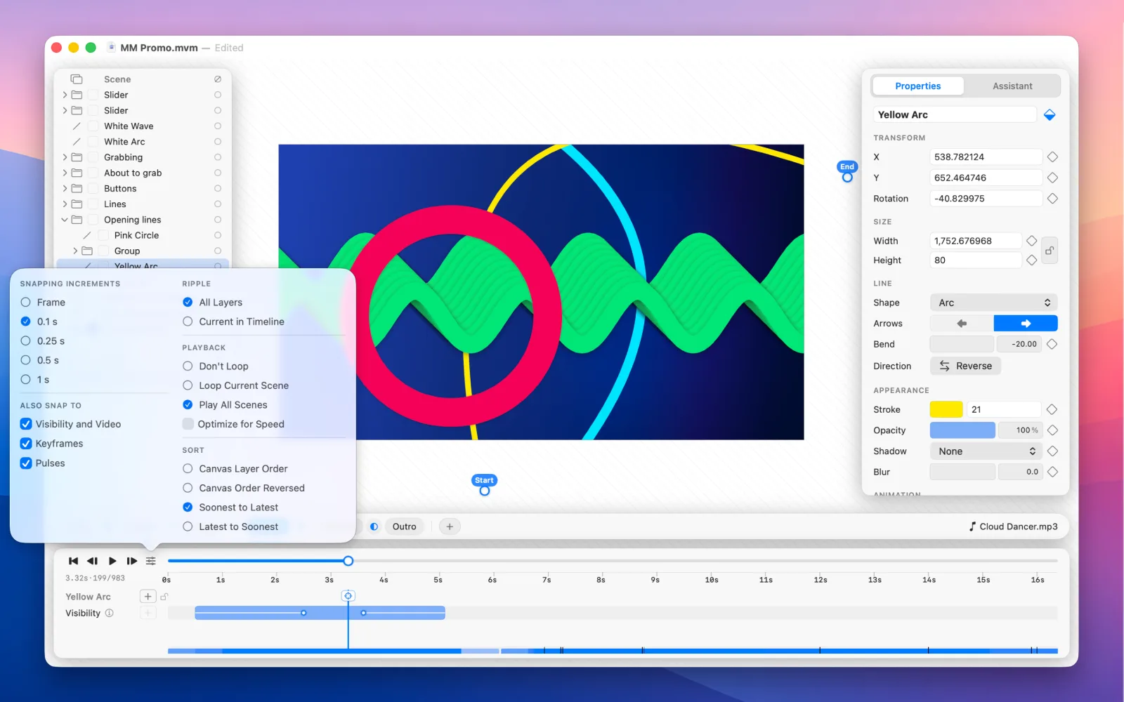Click the layer name field Yellow Arc

tap(954, 114)
